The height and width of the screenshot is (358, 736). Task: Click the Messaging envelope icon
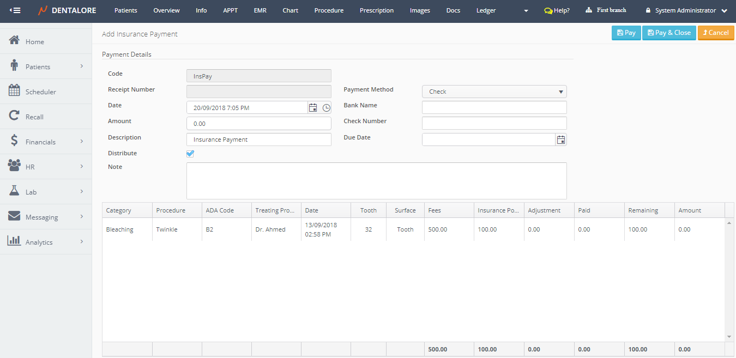(15, 216)
